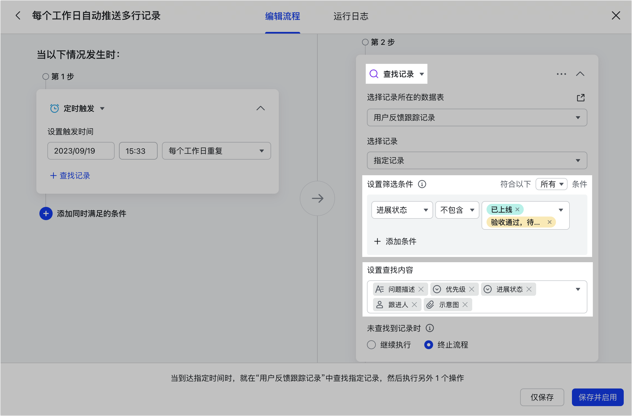Click the date field 2023/09/19
The image size is (632, 416).
tap(81, 151)
